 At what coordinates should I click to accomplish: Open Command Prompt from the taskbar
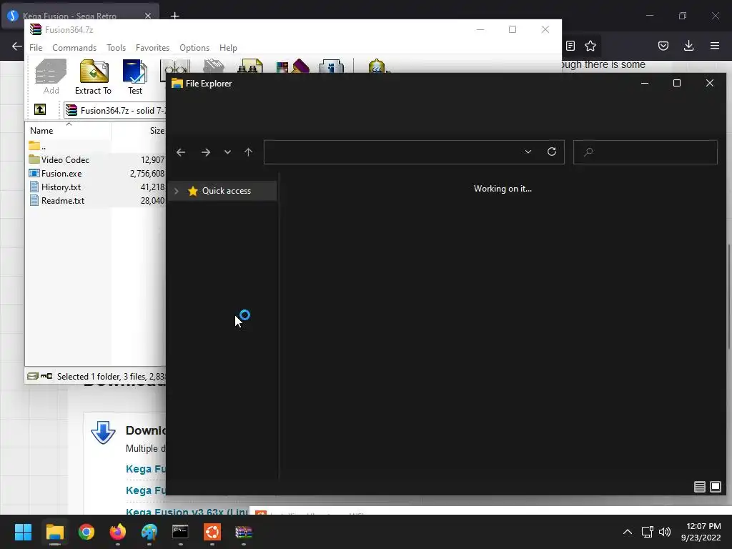tap(180, 532)
